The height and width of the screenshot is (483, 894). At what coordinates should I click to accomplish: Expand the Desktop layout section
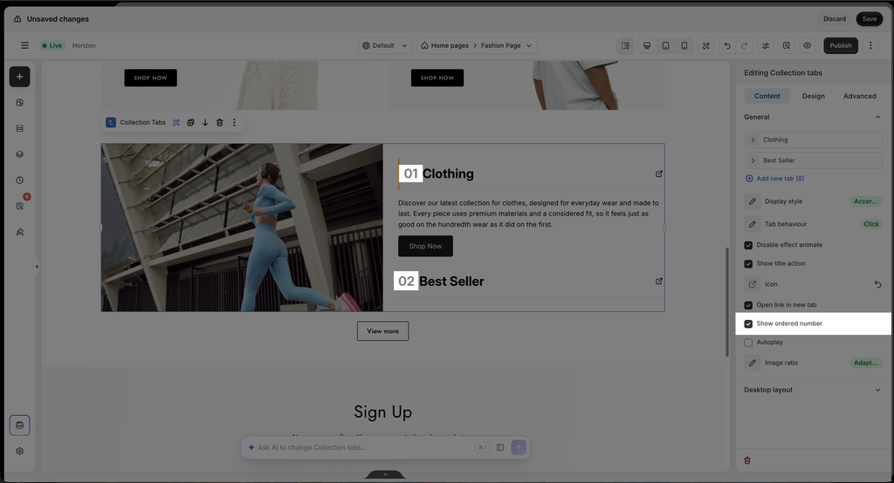click(x=813, y=391)
